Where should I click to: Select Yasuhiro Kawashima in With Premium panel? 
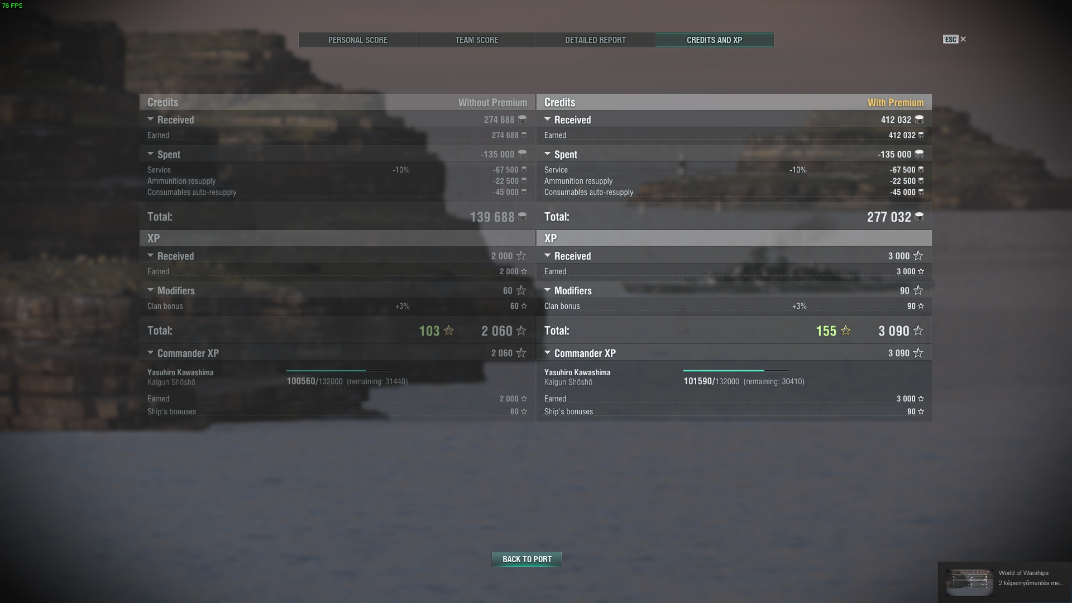coord(577,372)
